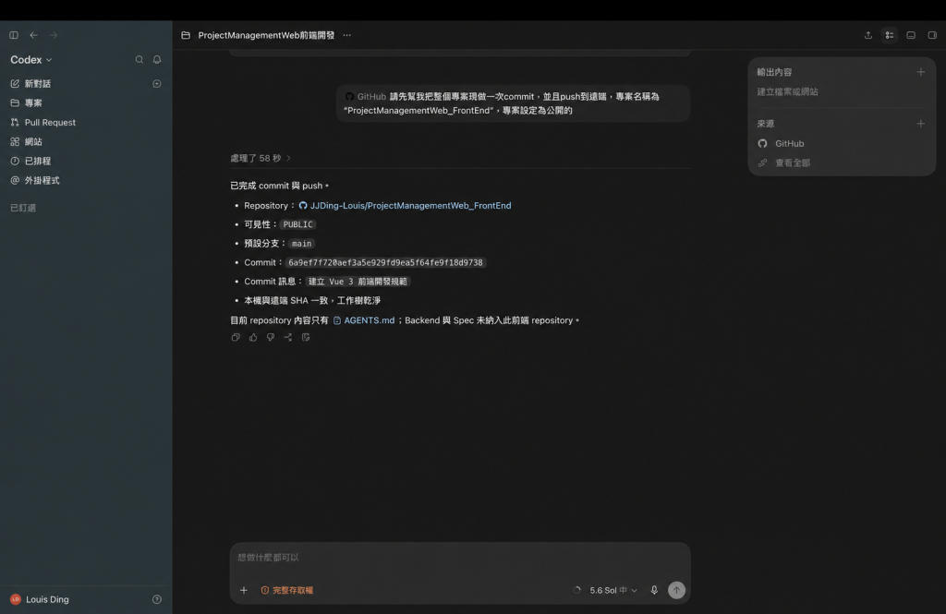This screenshot has width=946, height=614.
Task: Click the spinner icon beside the model name
Action: pos(577,591)
